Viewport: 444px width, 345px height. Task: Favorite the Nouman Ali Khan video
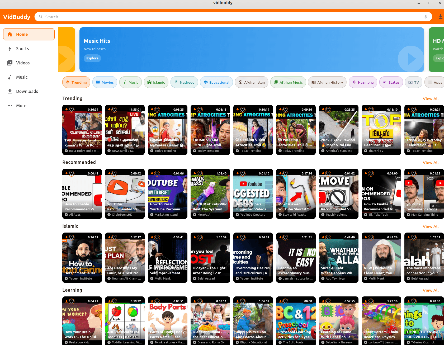pos(114,237)
